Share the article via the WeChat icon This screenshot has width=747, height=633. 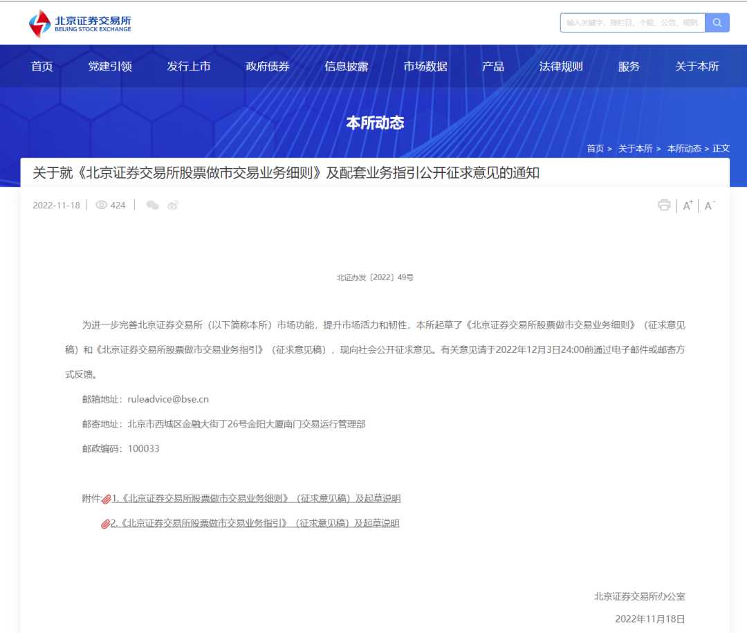pos(152,205)
